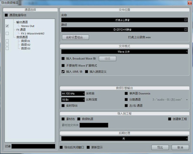Viewport: 193px width, 154px height.
Task: Open the 16 Bit depth dropdown
Action: pos(73,100)
